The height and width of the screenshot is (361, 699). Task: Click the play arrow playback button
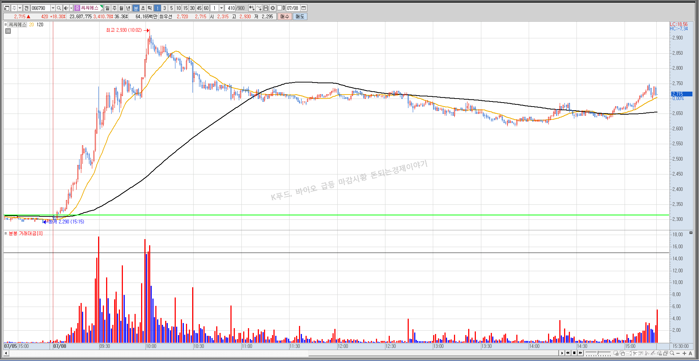(562, 353)
